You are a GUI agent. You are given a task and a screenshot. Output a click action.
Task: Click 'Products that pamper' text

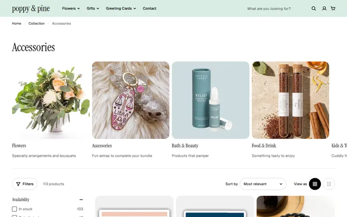tap(190, 156)
